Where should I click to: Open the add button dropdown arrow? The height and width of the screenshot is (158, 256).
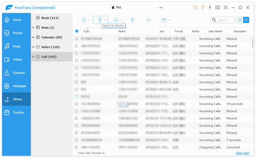tap(89, 20)
